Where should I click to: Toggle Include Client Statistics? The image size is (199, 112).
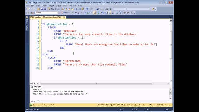point(102,13)
